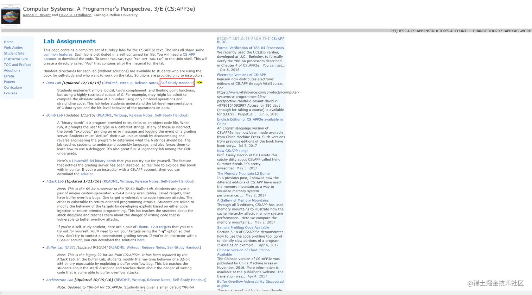Click the 'Lab Assignments' page heading
The image size is (532, 295).
pos(70,41)
